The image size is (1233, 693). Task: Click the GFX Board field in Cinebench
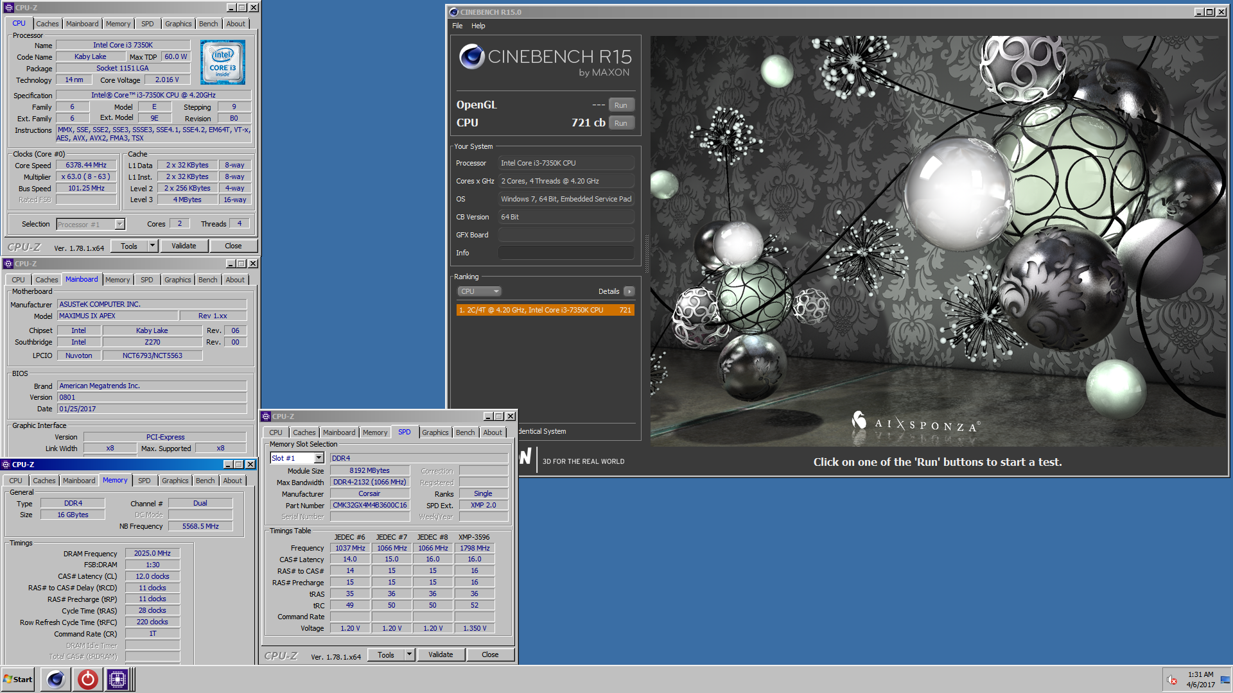pyautogui.click(x=566, y=235)
